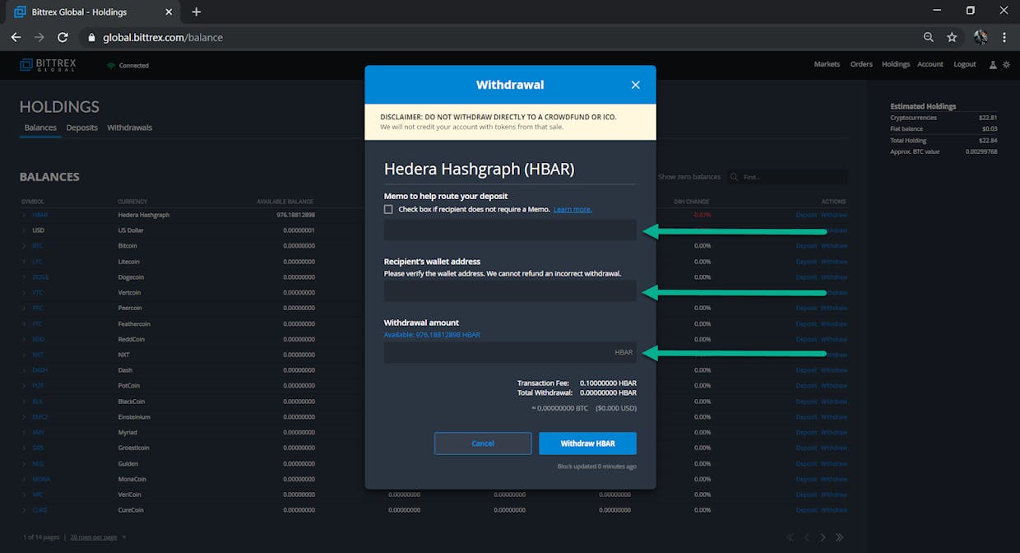Jump to first page of balances
The height and width of the screenshot is (553, 1020).
tap(790, 537)
